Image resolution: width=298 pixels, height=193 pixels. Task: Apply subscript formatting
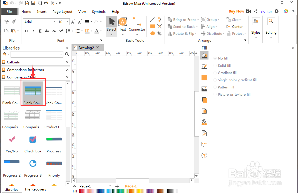[54, 31]
